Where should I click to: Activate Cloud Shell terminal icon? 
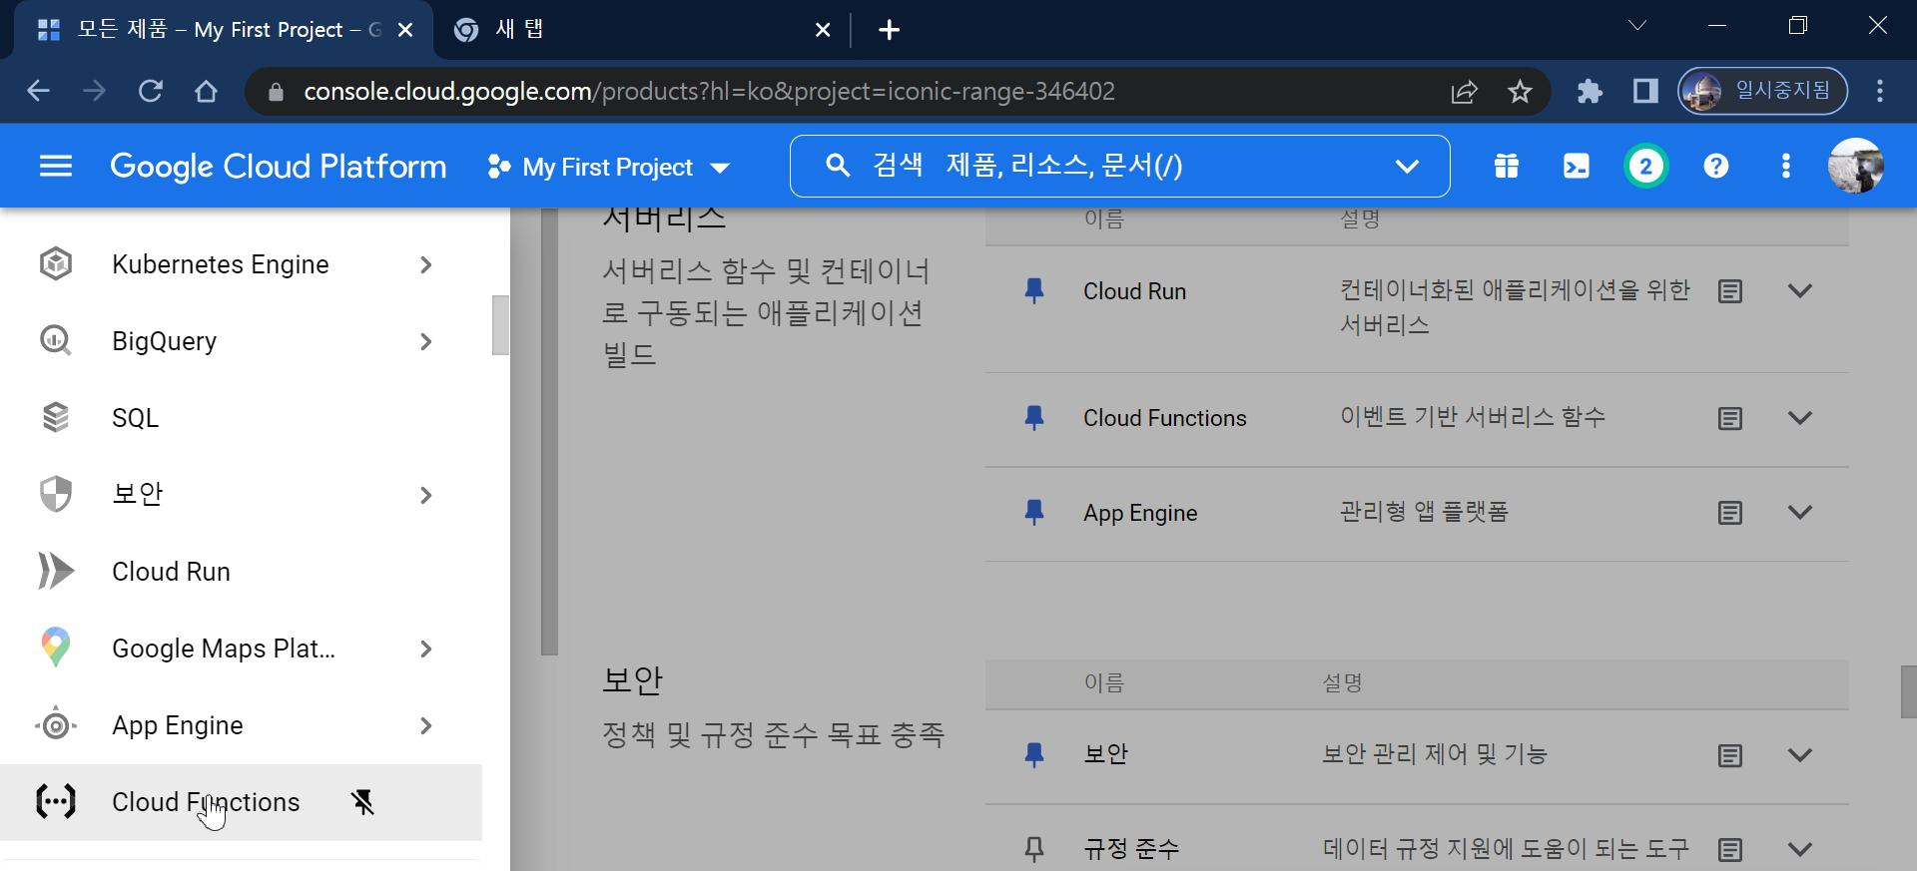(x=1577, y=166)
